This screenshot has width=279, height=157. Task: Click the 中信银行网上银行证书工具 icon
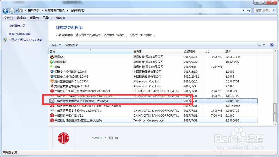coord(52,101)
